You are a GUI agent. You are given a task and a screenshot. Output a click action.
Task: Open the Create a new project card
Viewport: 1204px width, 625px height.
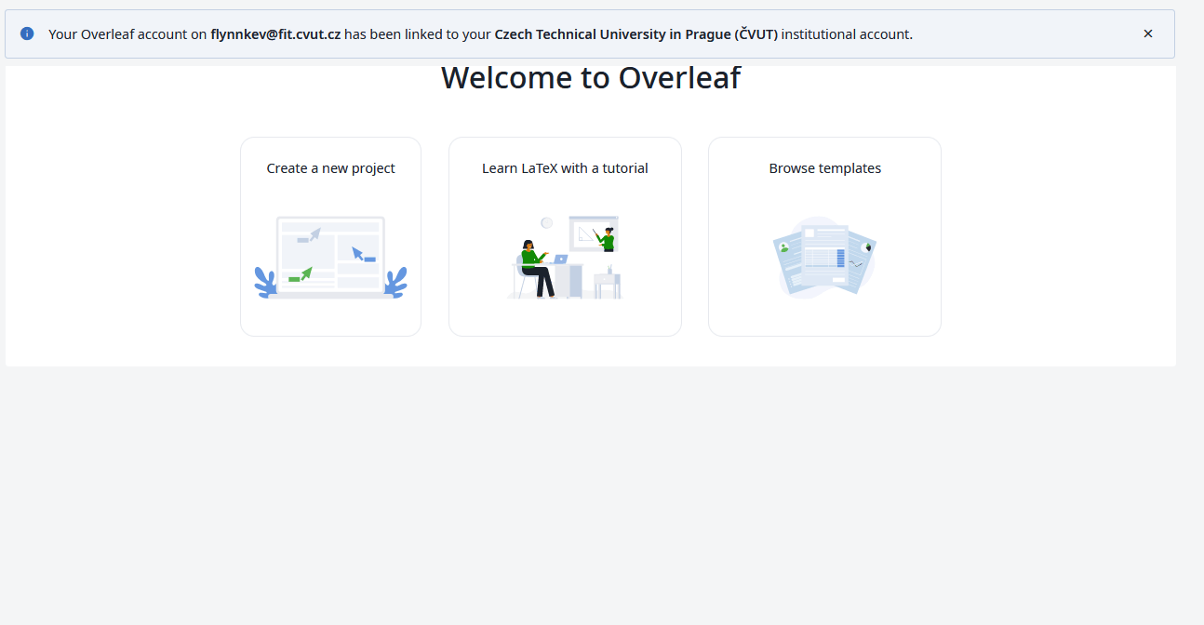point(330,236)
